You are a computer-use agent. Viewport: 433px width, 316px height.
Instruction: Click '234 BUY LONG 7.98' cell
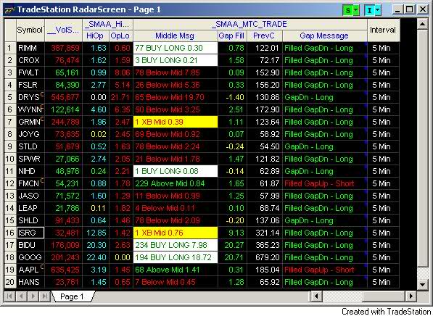point(176,245)
